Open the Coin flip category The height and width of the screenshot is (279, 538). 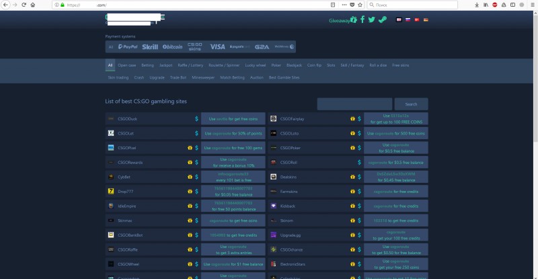coord(314,65)
